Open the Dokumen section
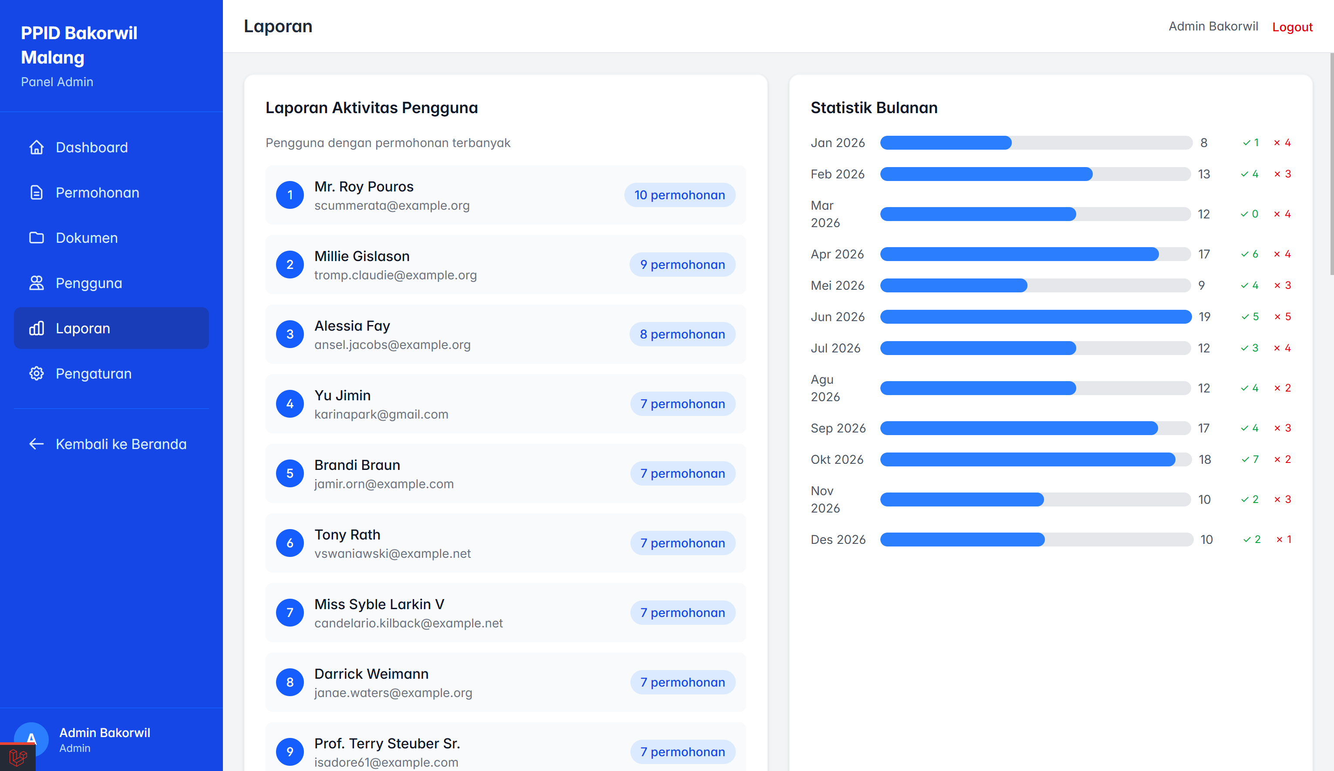This screenshot has width=1334, height=771. tap(111, 238)
